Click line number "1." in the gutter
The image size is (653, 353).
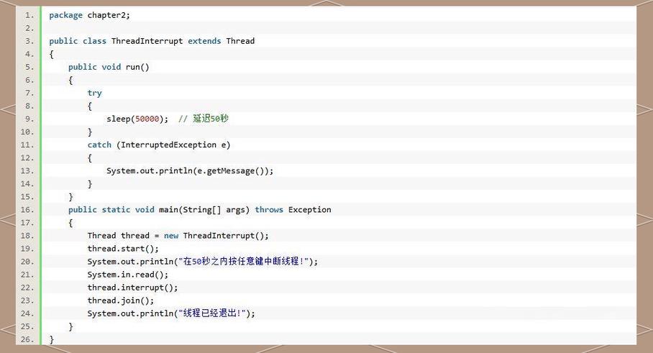pos(29,15)
